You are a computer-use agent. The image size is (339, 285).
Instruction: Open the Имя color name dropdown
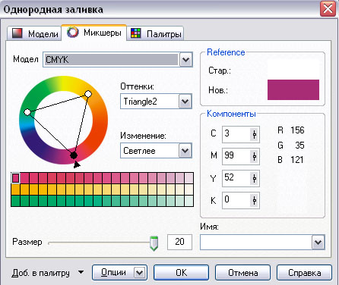click(x=318, y=243)
